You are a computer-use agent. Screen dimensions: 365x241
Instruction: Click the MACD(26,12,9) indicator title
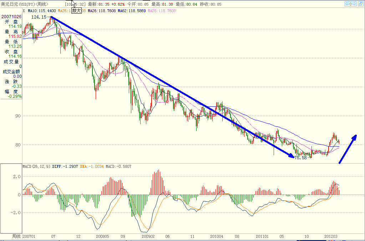(36, 166)
